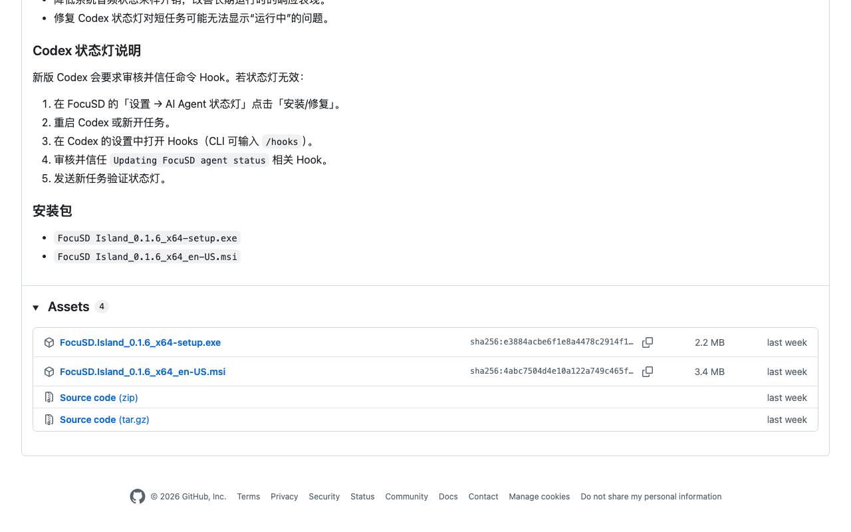The height and width of the screenshot is (532, 851).
Task: Click the zip file icon for Source code (zip)
Action: click(x=49, y=398)
